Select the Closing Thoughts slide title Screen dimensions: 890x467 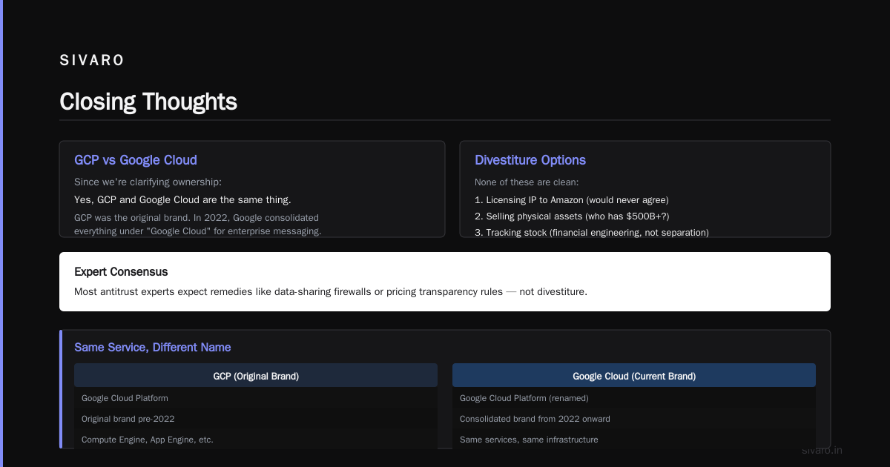[x=148, y=102]
